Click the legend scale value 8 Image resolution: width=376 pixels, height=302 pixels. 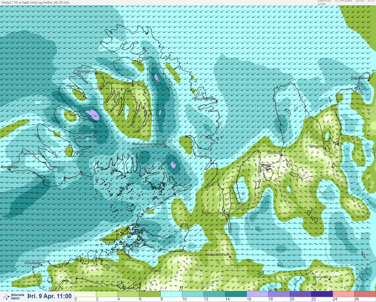pos(162,299)
